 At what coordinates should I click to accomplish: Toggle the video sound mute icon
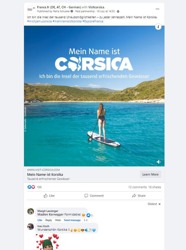[x=159, y=162]
